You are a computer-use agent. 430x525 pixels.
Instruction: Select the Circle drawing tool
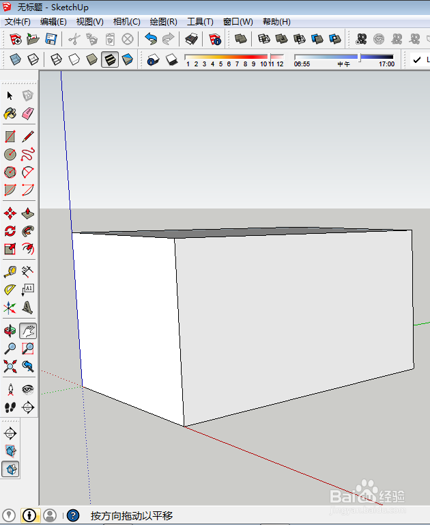pos(10,154)
